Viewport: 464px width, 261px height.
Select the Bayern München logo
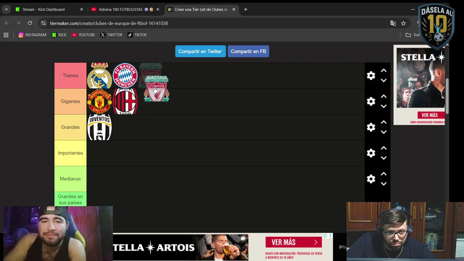click(x=125, y=75)
